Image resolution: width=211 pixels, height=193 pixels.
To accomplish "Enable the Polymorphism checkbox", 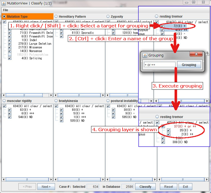I will 10,55.
